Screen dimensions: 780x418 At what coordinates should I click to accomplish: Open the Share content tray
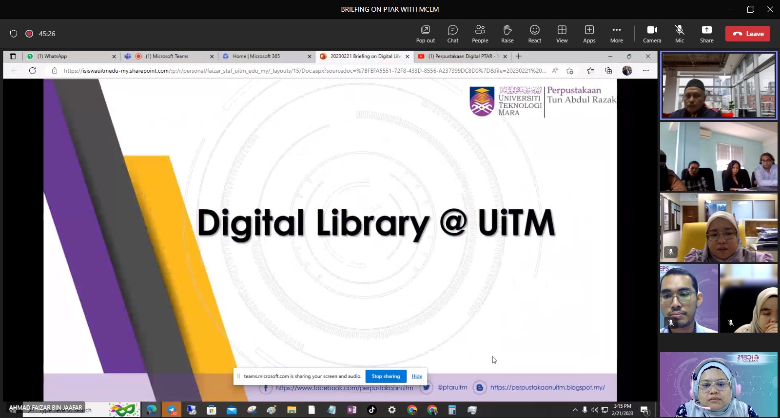706,34
